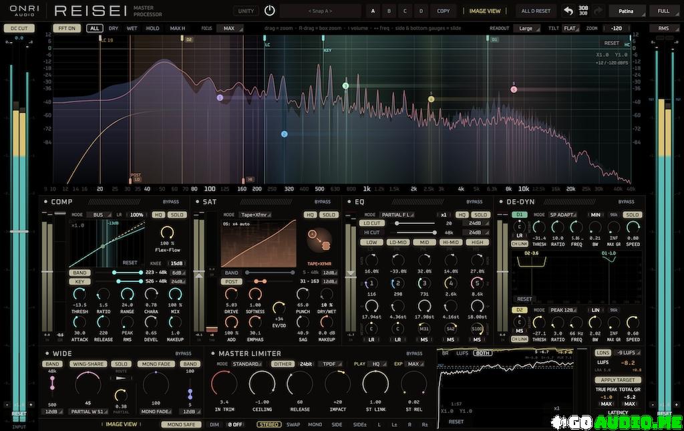Click APPLY TARGET button
Image resolution: width=684 pixels, height=431 pixels.
(617, 380)
